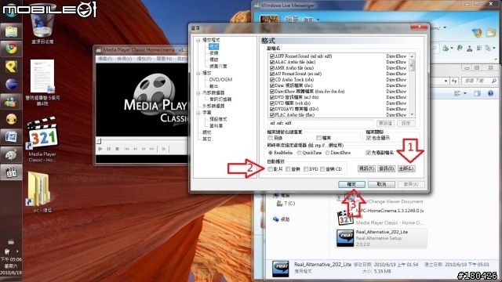
Task: Click the refresh arrows icon in Explorer address bar
Action: tap(454, 81)
